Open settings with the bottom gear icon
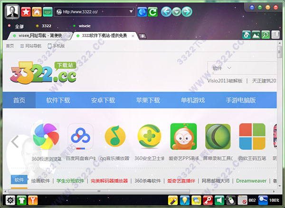The image size is (285, 208). point(10,200)
